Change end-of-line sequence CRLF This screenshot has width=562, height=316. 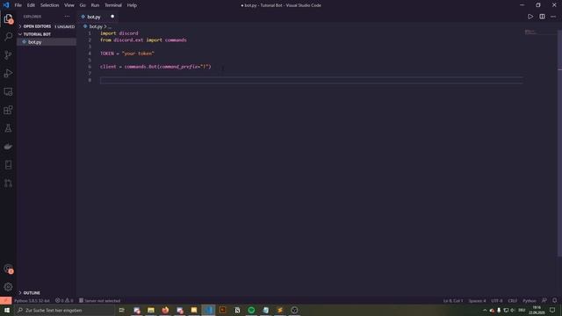(x=513, y=300)
